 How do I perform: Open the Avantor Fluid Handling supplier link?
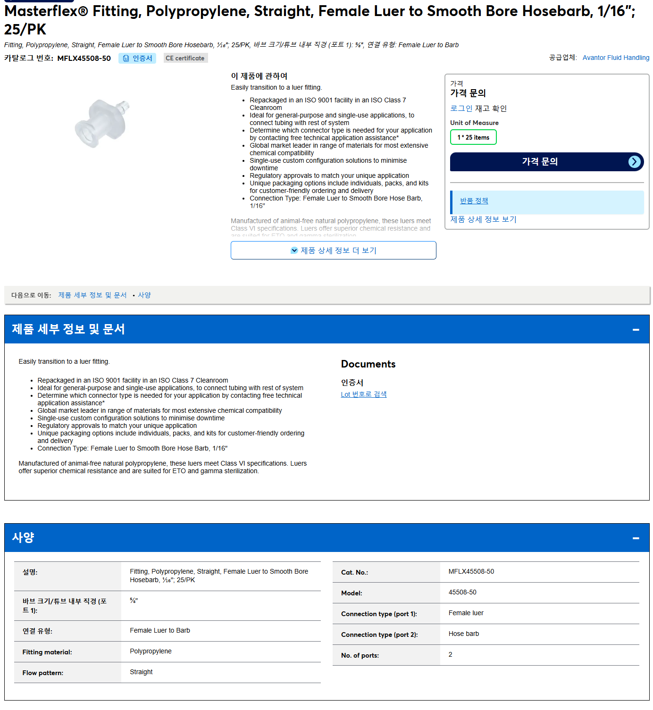[x=616, y=58]
